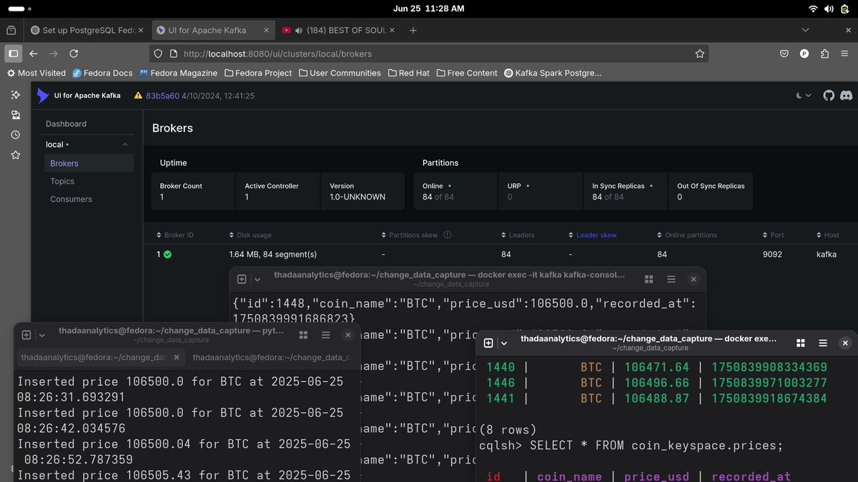The height and width of the screenshot is (482, 858).
Task: Sort table by Partitions skew column
Action: pyautogui.click(x=411, y=235)
